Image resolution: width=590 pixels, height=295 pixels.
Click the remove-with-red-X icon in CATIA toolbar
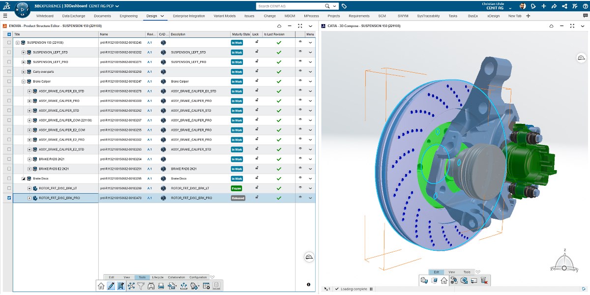pyautogui.click(x=484, y=280)
